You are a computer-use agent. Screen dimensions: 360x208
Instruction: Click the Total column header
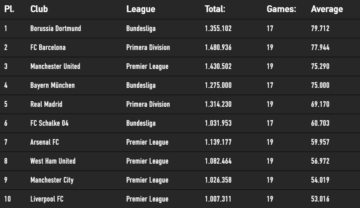coord(215,9)
